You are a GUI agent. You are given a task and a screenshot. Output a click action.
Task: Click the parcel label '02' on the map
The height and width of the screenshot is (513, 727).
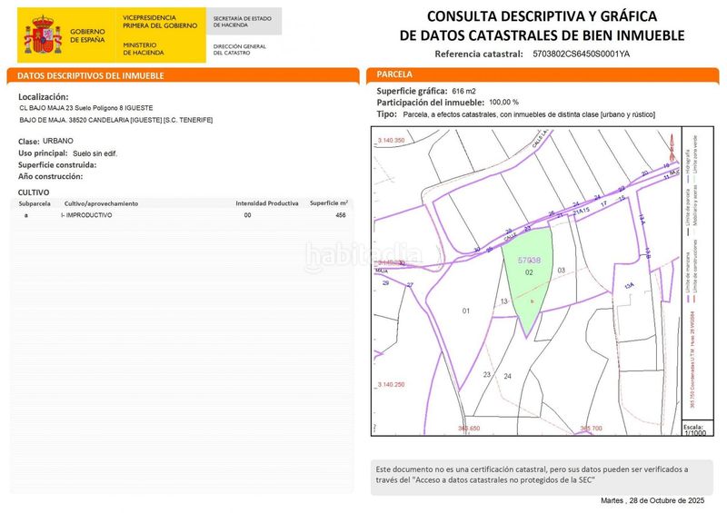529,272
